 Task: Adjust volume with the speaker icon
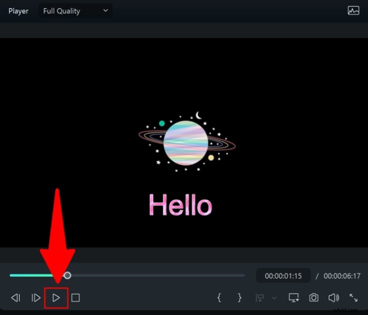(333, 297)
